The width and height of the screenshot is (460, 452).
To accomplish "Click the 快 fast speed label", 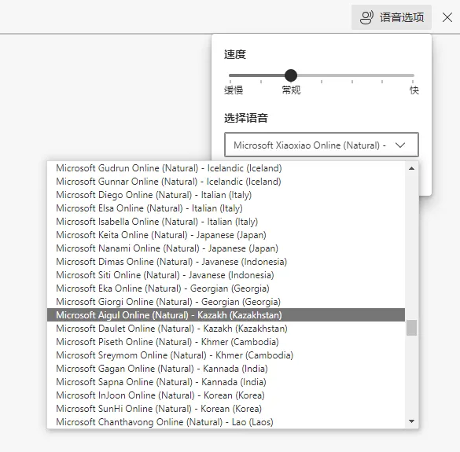I will [414, 90].
